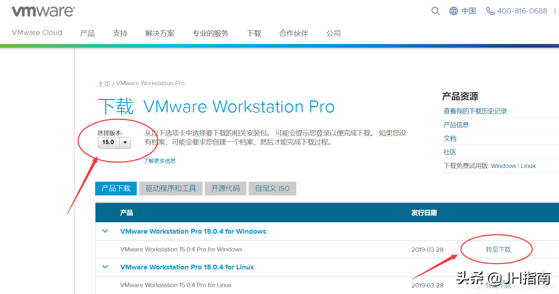Image resolution: width=559 pixels, height=294 pixels.
Task: Click 转至下载 for Windows row
Action: 498,250
